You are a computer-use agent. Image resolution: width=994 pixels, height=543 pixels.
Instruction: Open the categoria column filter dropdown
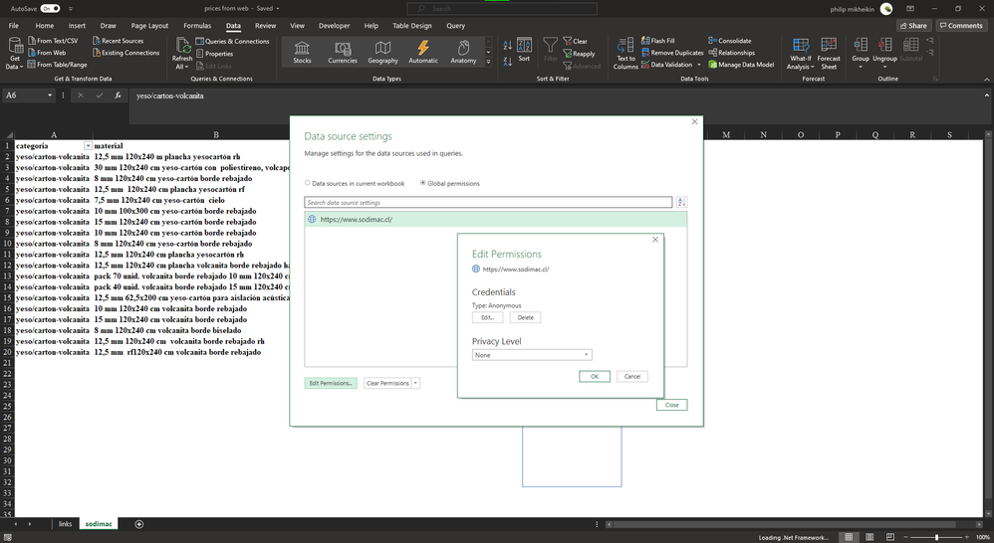(87, 146)
